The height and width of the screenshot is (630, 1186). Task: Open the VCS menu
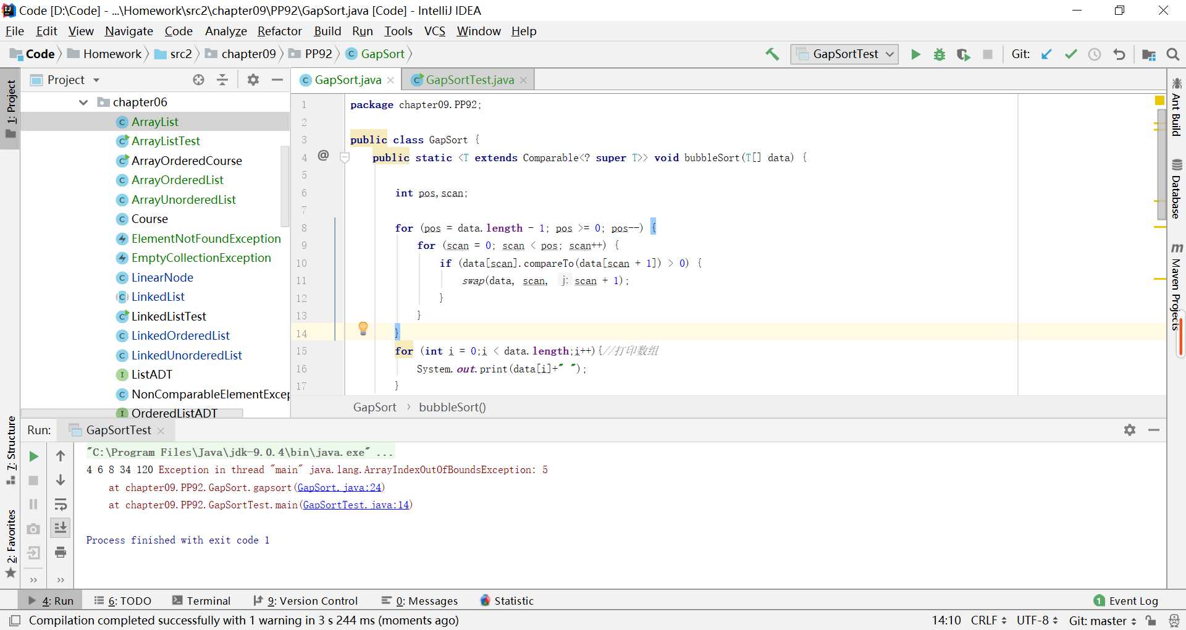[435, 31]
